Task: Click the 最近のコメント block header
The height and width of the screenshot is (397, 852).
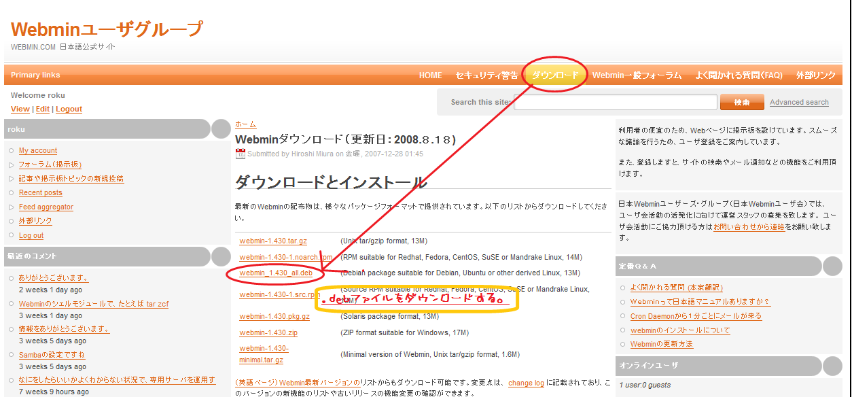Action: tap(118, 256)
